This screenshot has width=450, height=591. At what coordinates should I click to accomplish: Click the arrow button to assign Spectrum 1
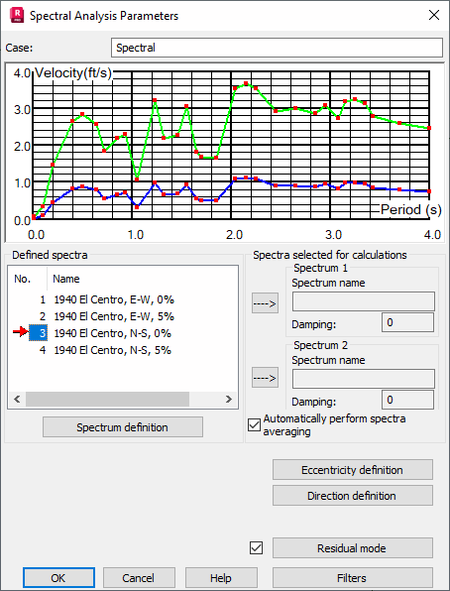pyautogui.click(x=265, y=303)
